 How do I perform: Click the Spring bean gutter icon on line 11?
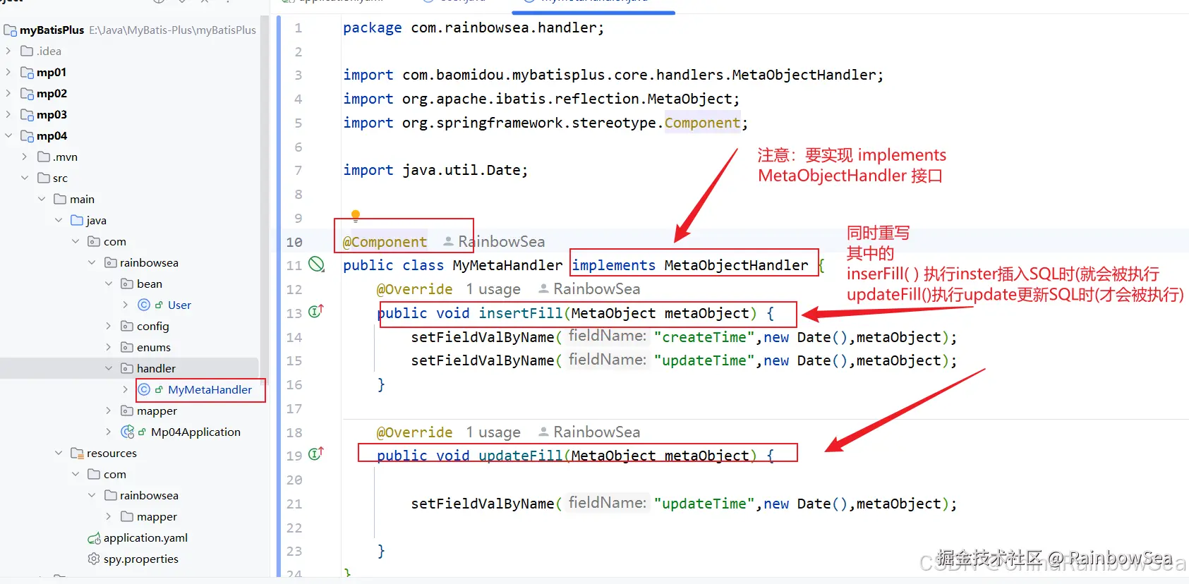(317, 264)
